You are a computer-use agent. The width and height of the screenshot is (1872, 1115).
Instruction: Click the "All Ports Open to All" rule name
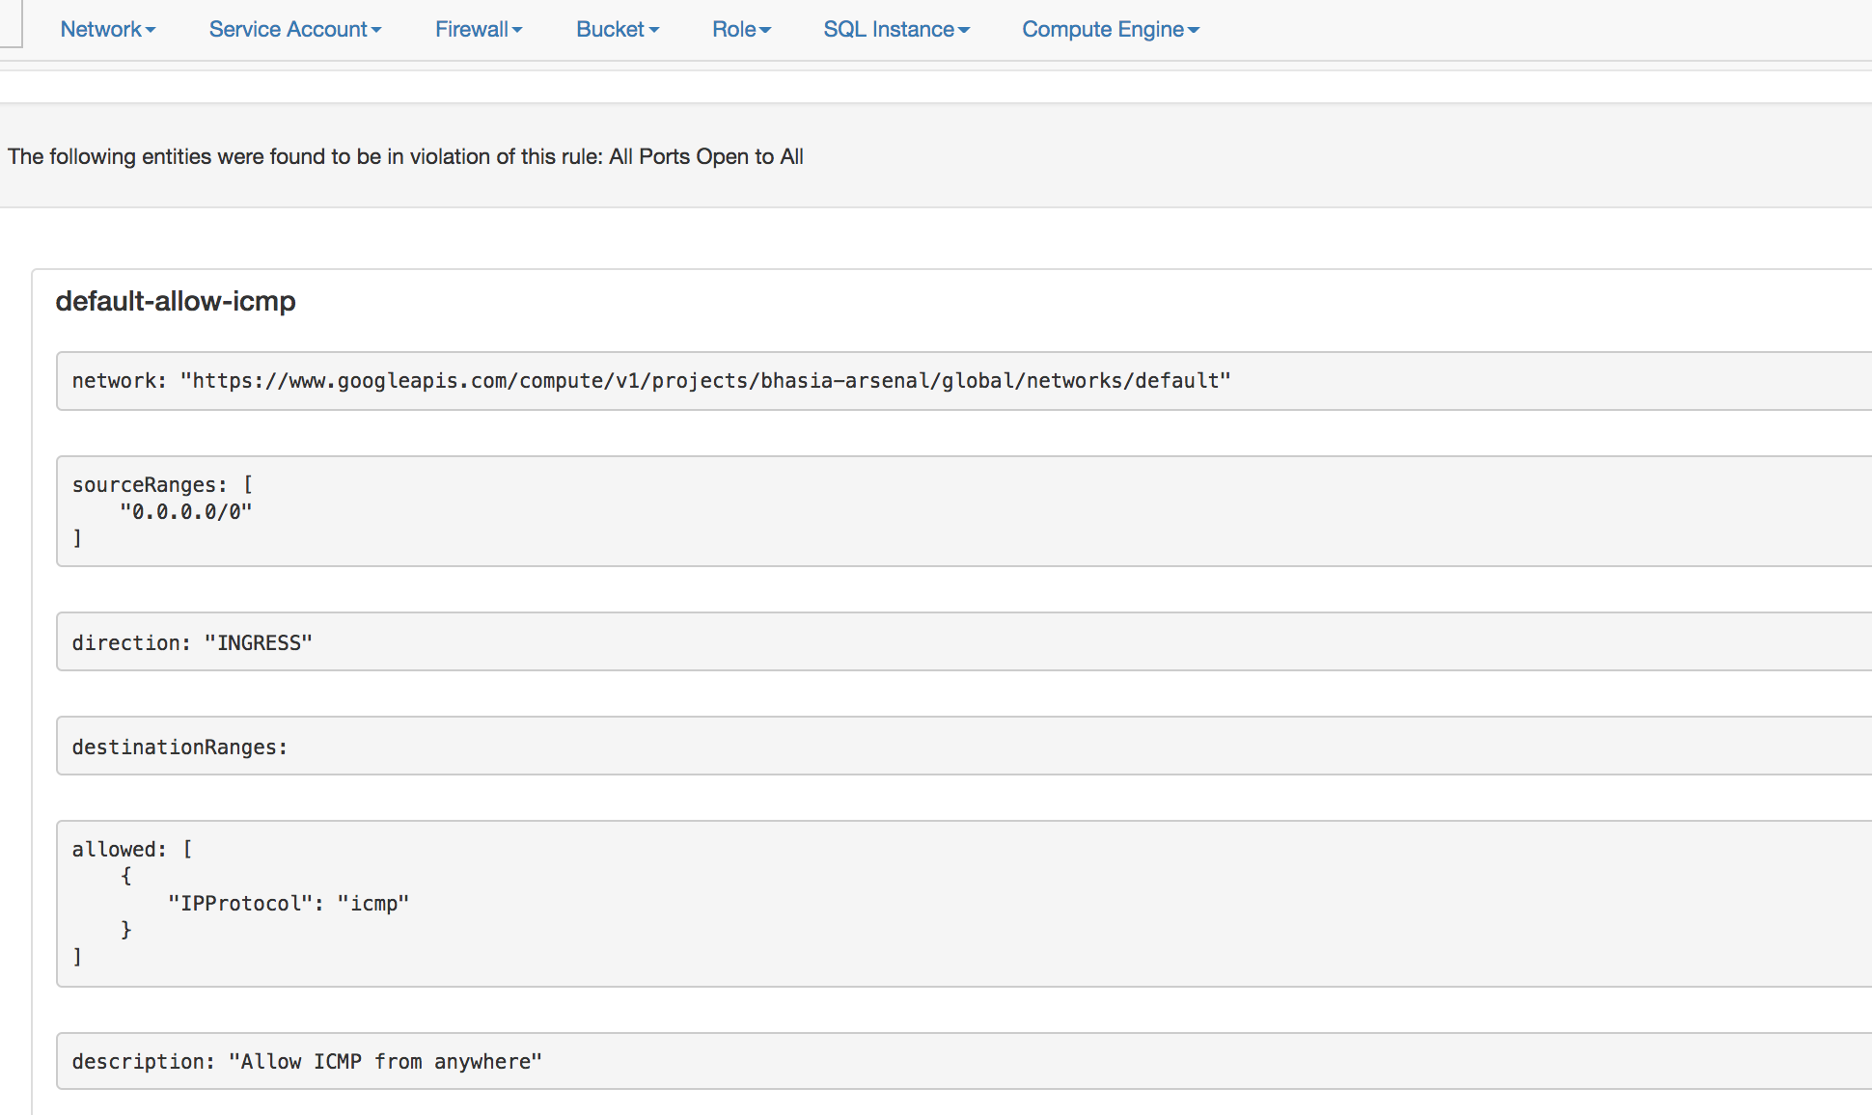pos(705,156)
